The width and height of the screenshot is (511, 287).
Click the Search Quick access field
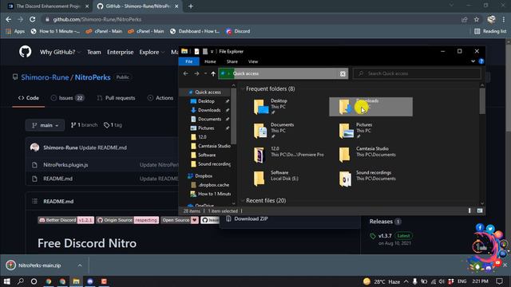[x=417, y=74]
